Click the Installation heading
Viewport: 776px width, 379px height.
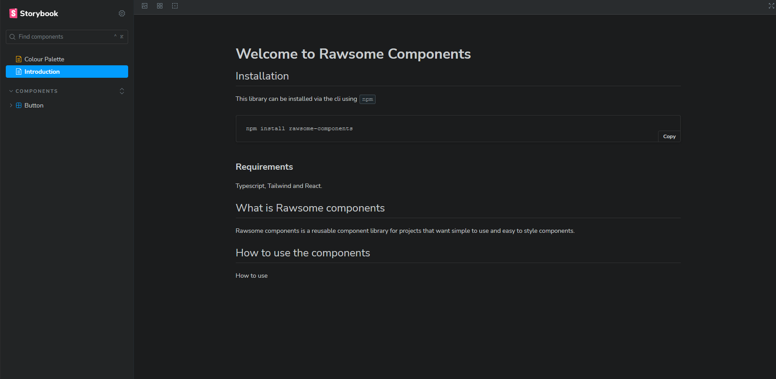point(262,76)
